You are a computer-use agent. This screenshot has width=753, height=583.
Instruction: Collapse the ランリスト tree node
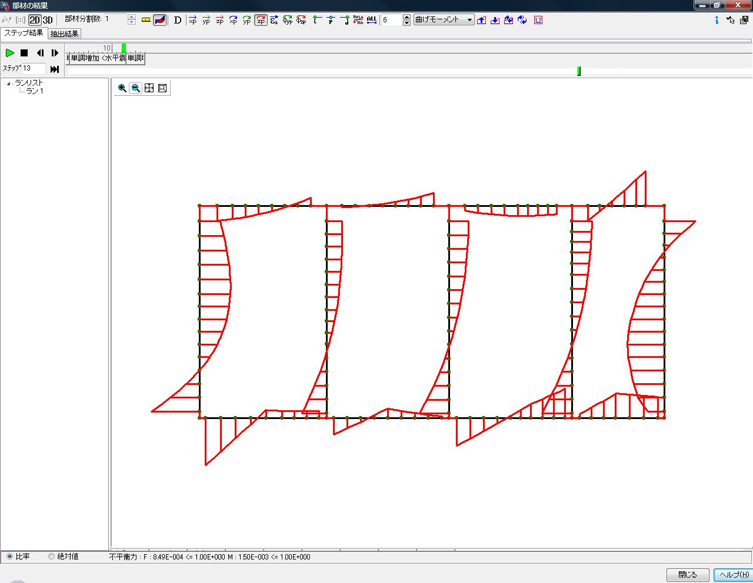(x=9, y=83)
